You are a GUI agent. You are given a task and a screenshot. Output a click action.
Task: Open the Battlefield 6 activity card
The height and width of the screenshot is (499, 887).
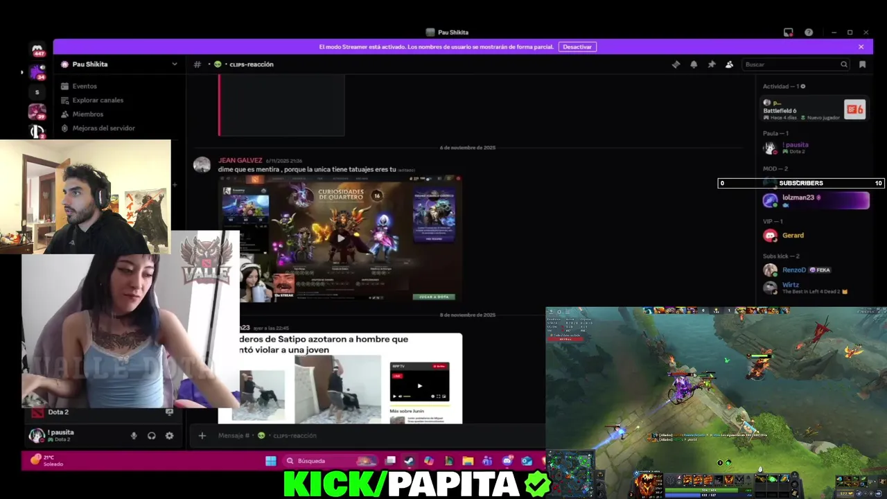tap(814, 110)
